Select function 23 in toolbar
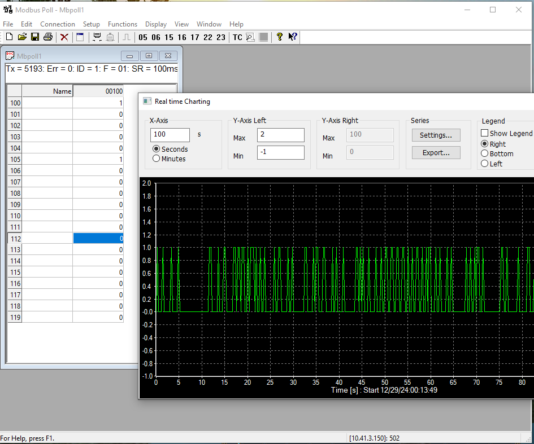Viewport: 534px width, 444px height. (221, 37)
